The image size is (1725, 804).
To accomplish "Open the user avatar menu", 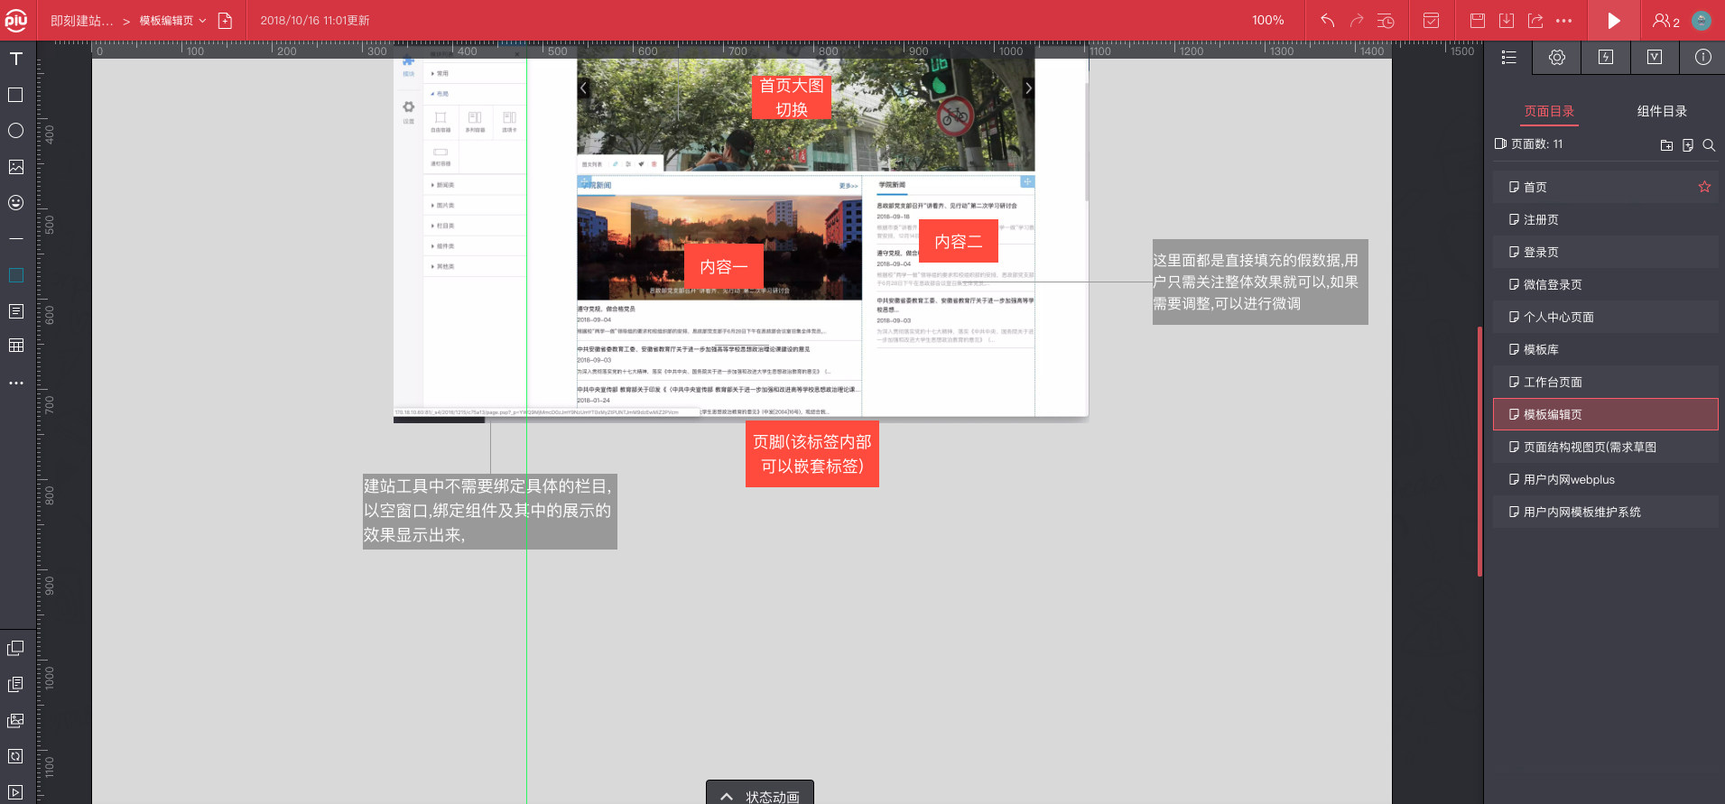I will [x=1702, y=20].
